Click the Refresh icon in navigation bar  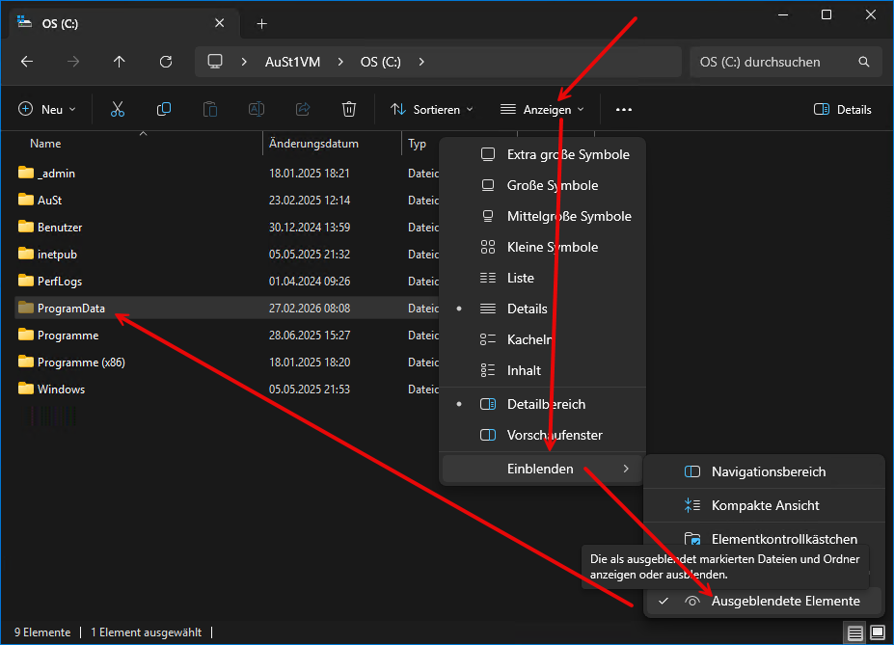(x=166, y=62)
